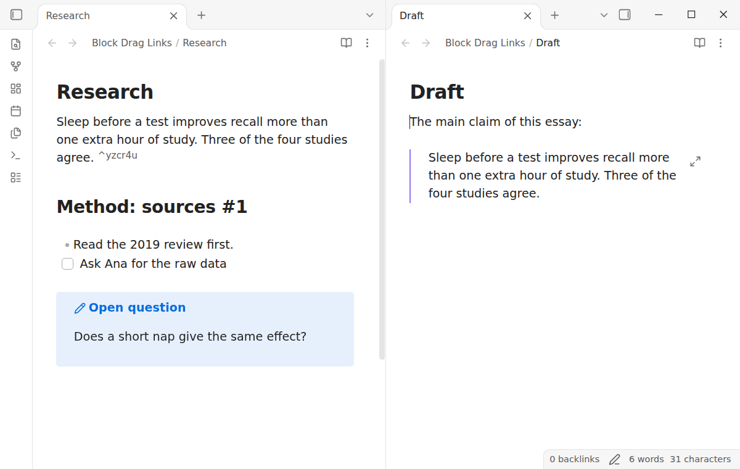Navigate forward in Draft pane
The height and width of the screenshot is (469, 740).
coord(425,43)
